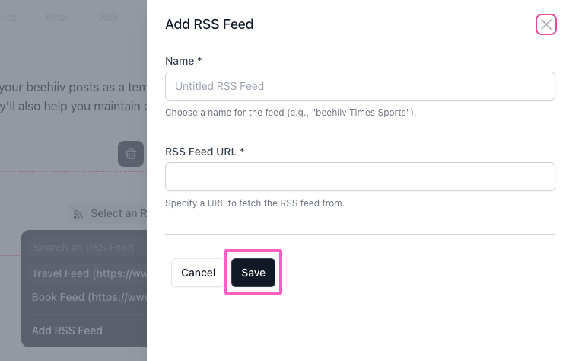Click the "Choose a name for the feed" hint

pos(291,113)
